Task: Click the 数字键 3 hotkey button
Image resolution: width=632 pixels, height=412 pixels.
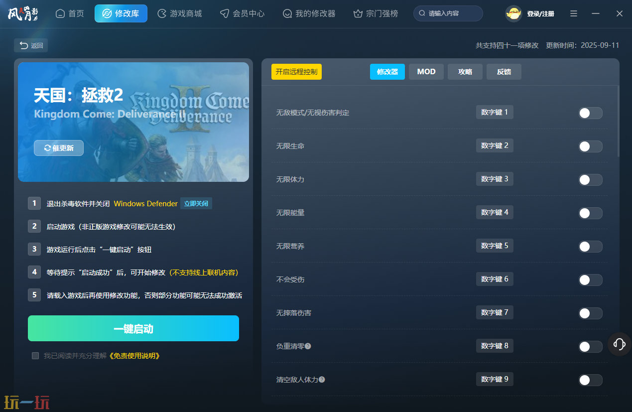Action: click(495, 179)
